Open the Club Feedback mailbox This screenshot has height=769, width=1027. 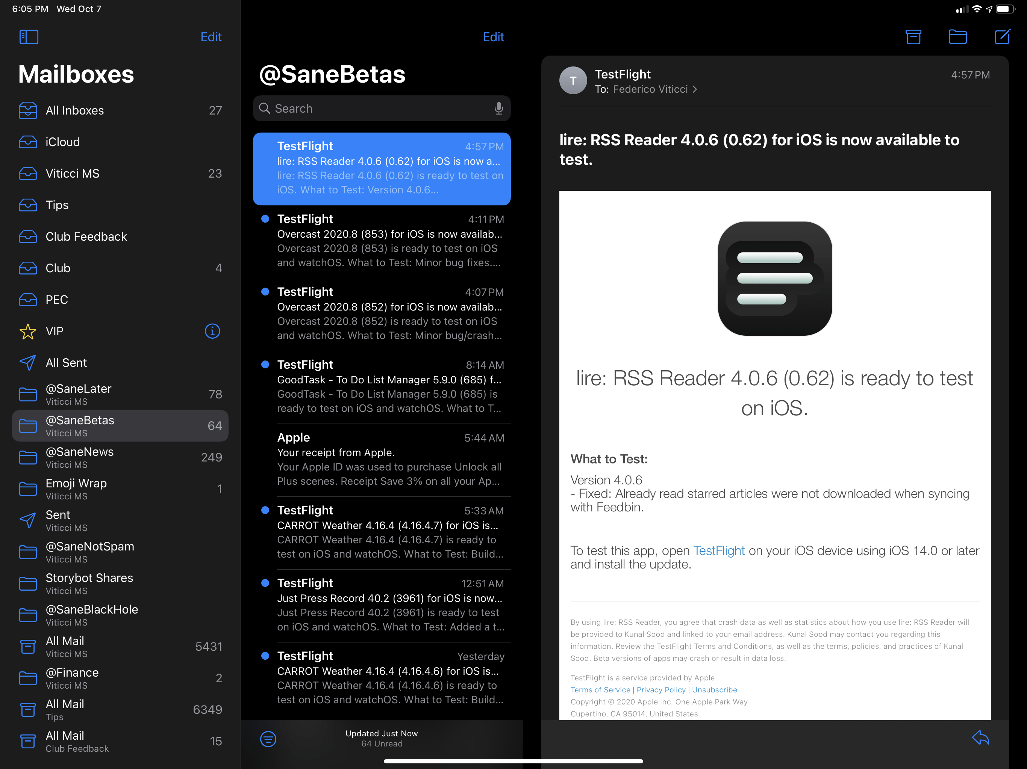[x=120, y=237]
